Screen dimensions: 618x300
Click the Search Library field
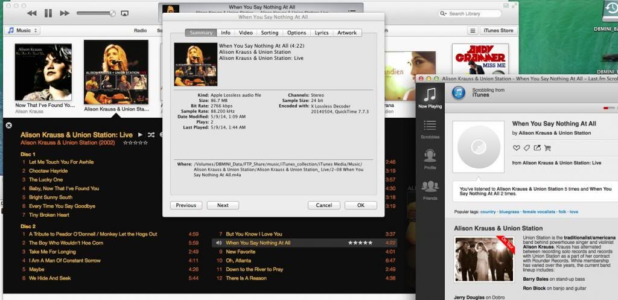470,13
